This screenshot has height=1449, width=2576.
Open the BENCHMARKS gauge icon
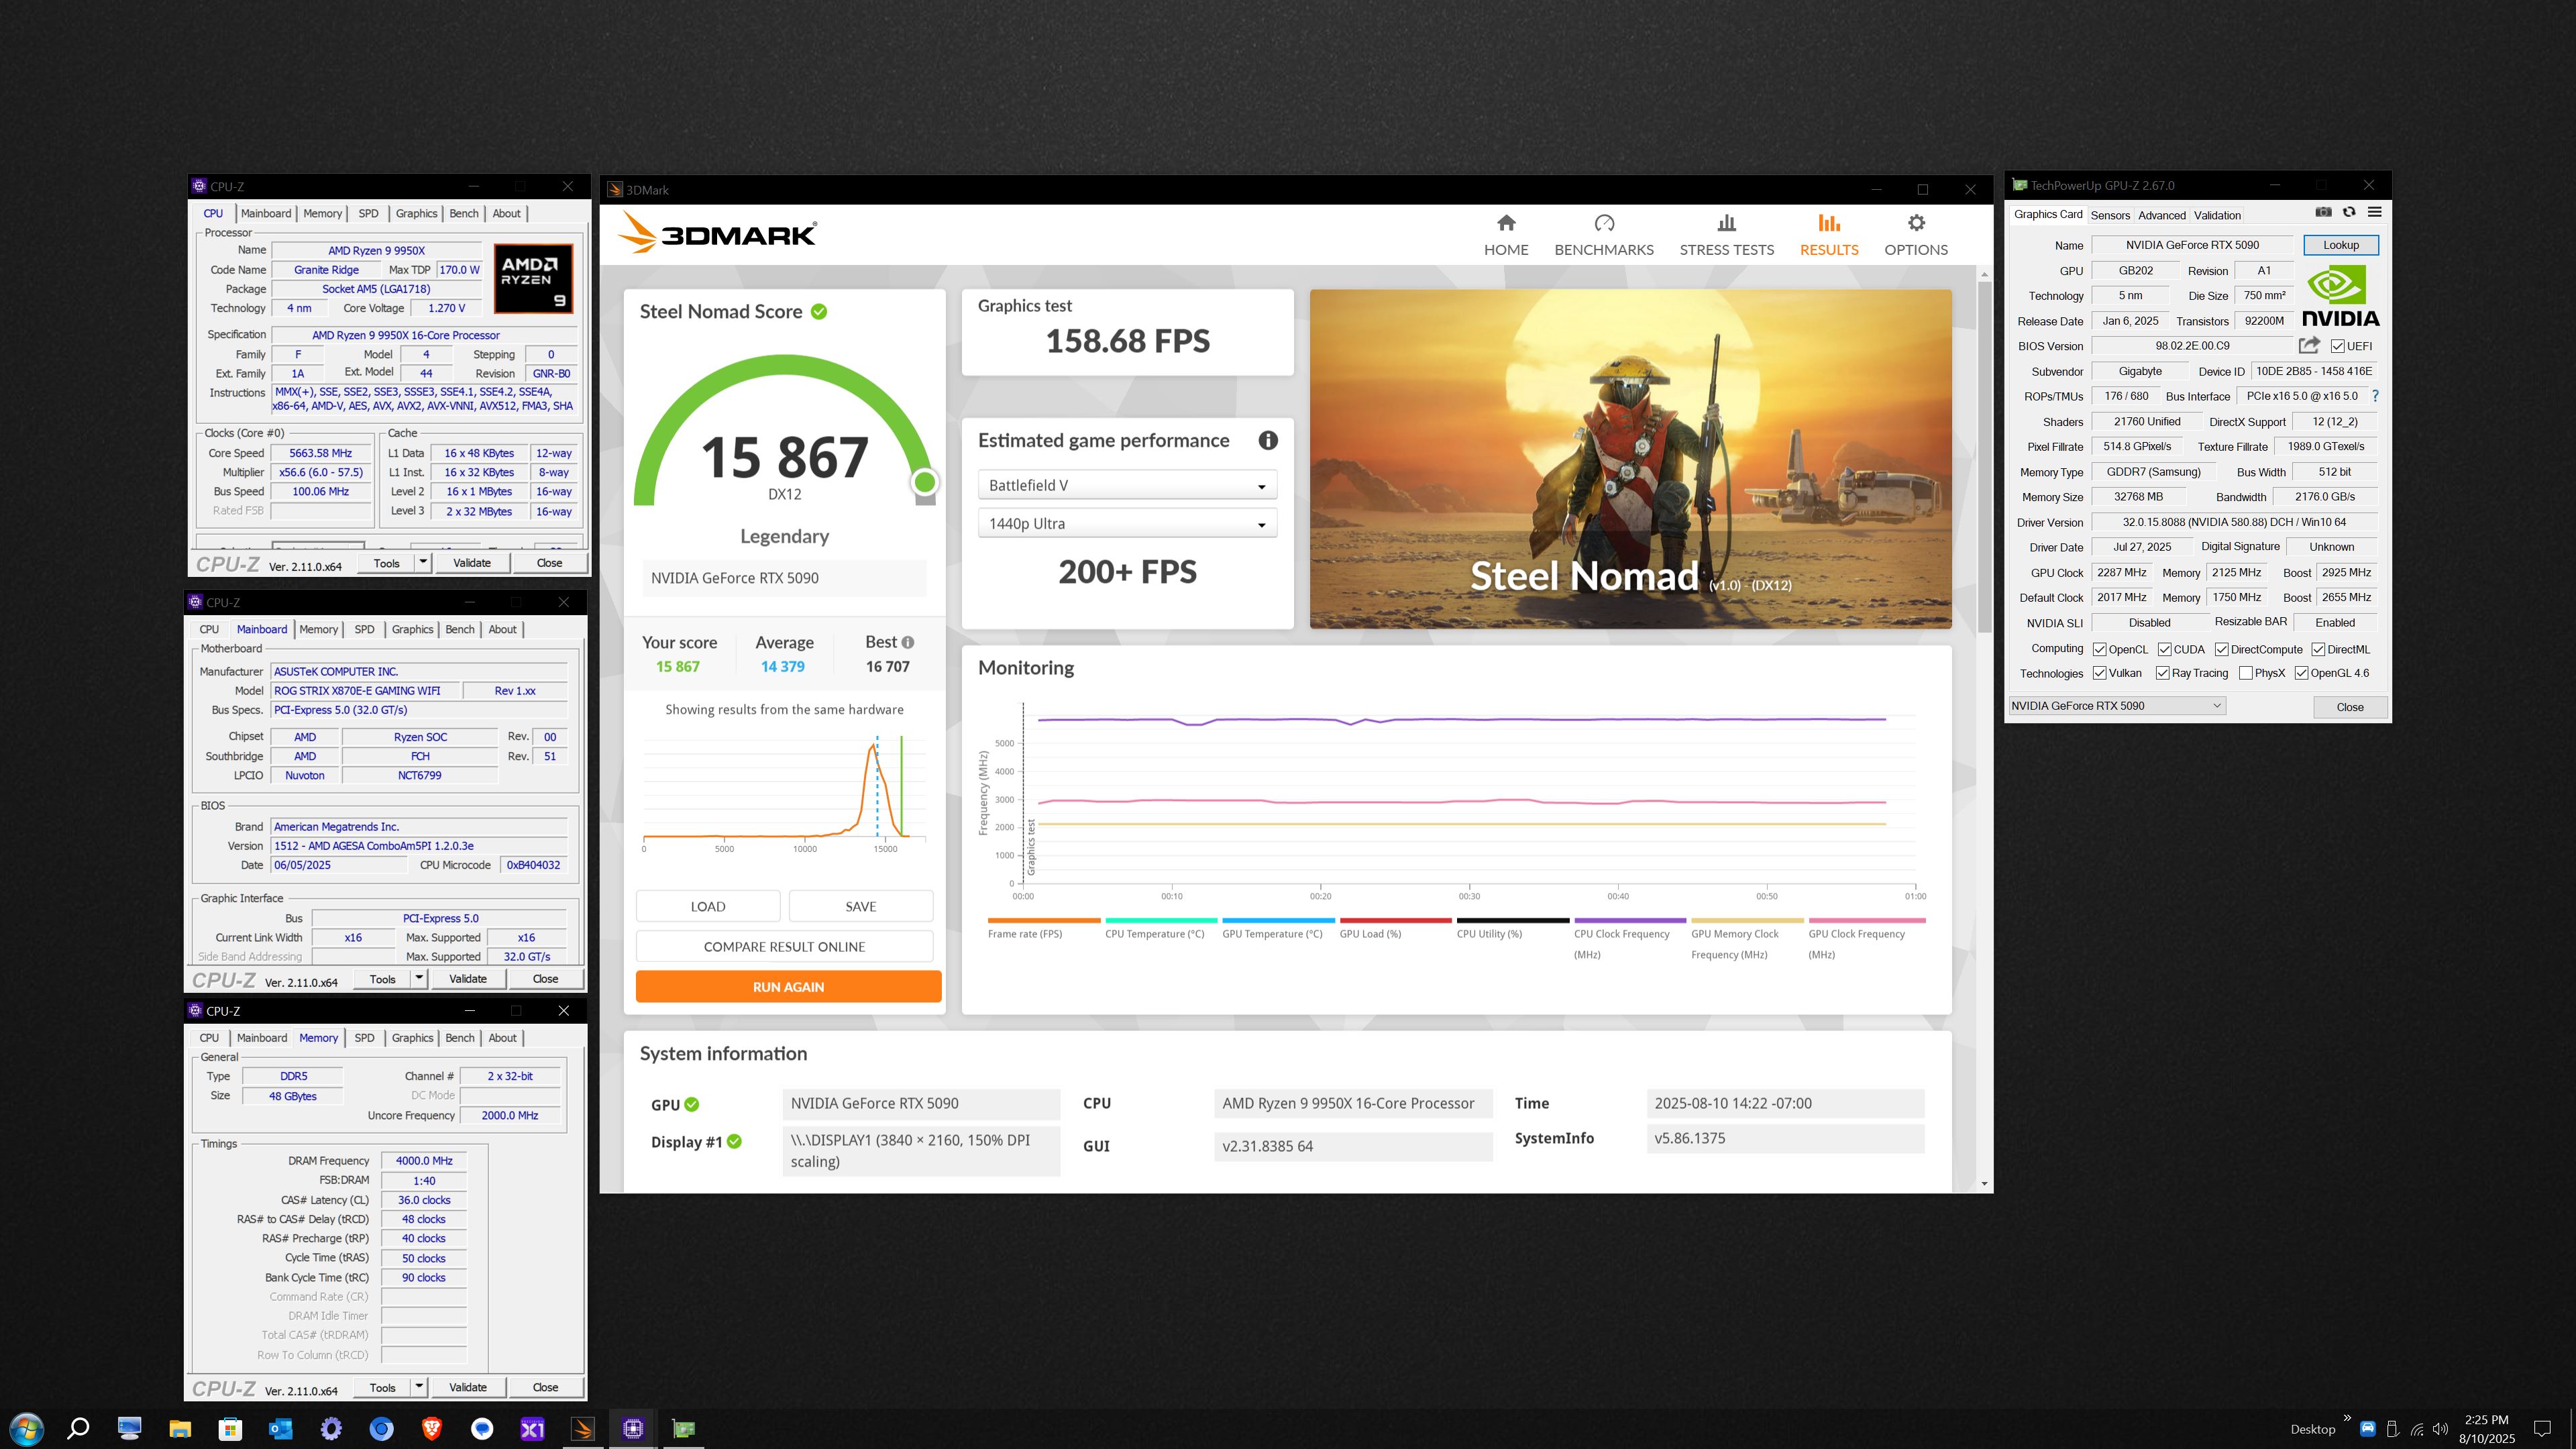(1603, 223)
